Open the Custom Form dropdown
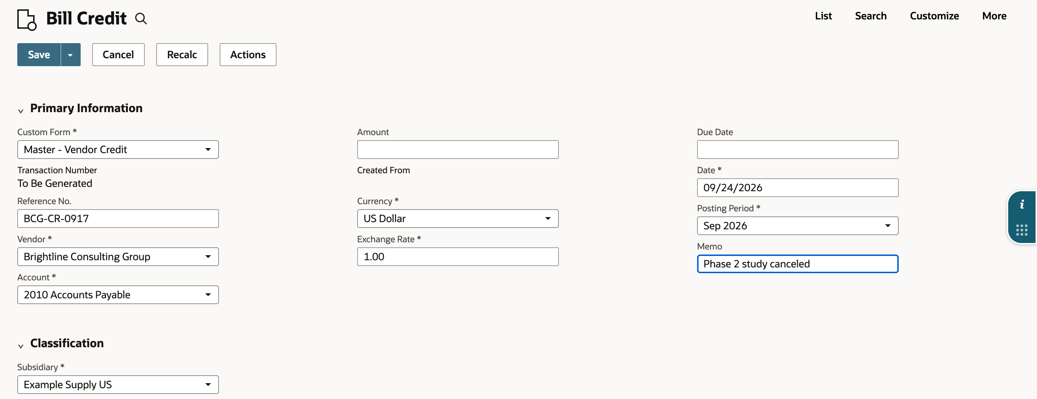Screen dimensions: 1037x399 point(118,150)
